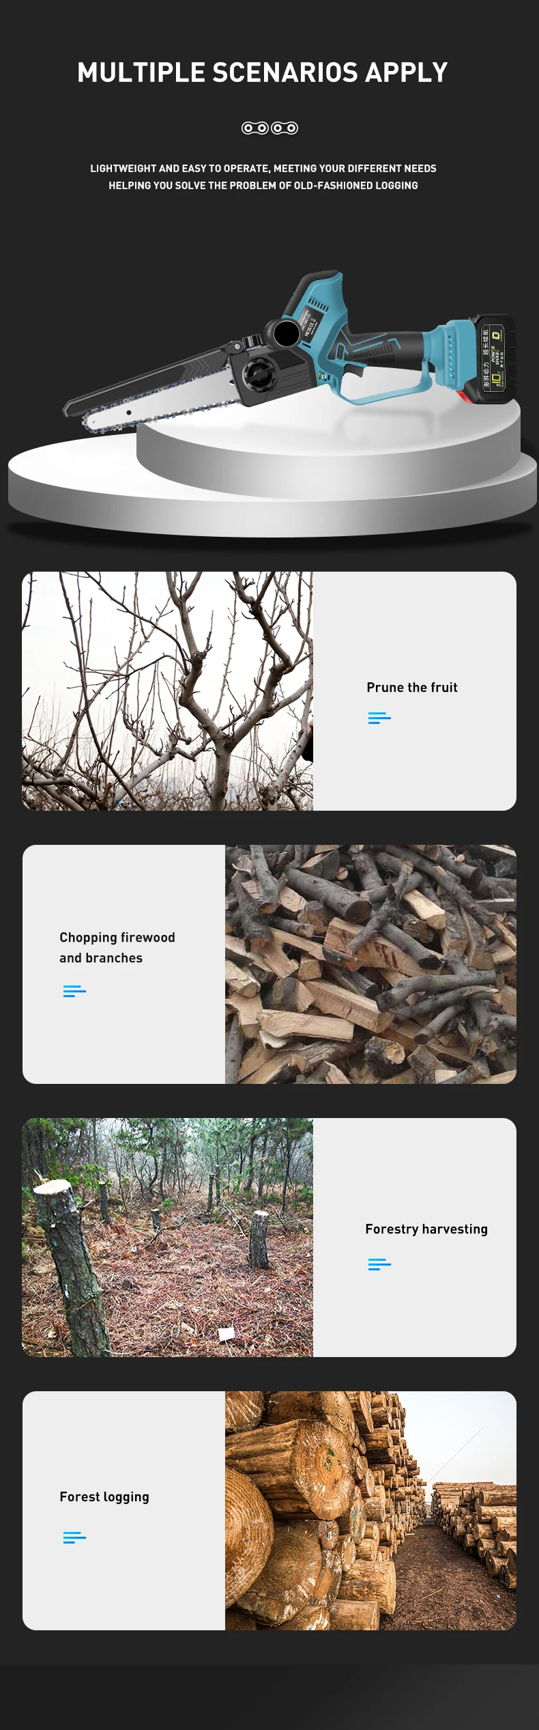Open the chopped firewood pile photo
The image size is (539, 1730).
(x=370, y=964)
